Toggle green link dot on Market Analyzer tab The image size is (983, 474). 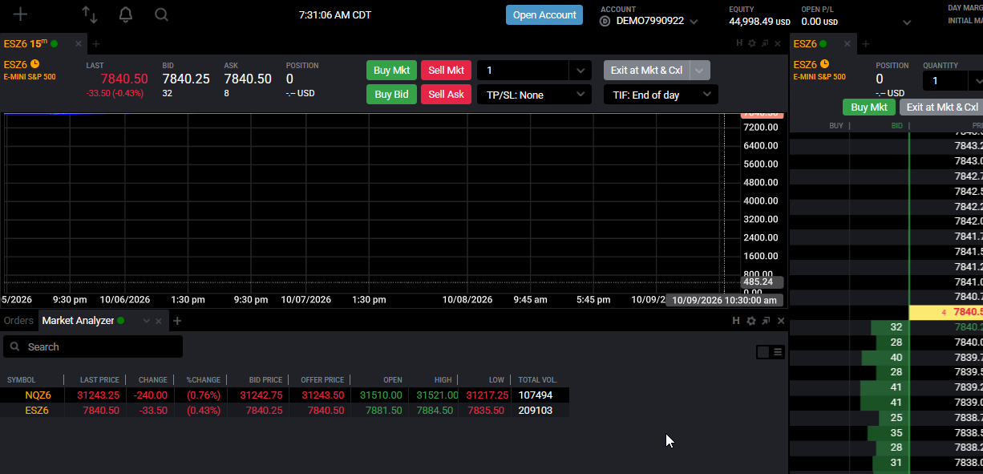121,321
